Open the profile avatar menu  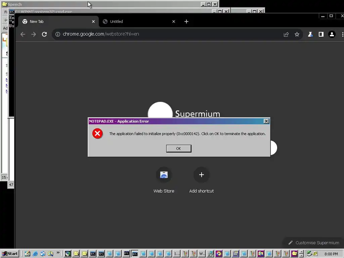pyautogui.click(x=332, y=35)
